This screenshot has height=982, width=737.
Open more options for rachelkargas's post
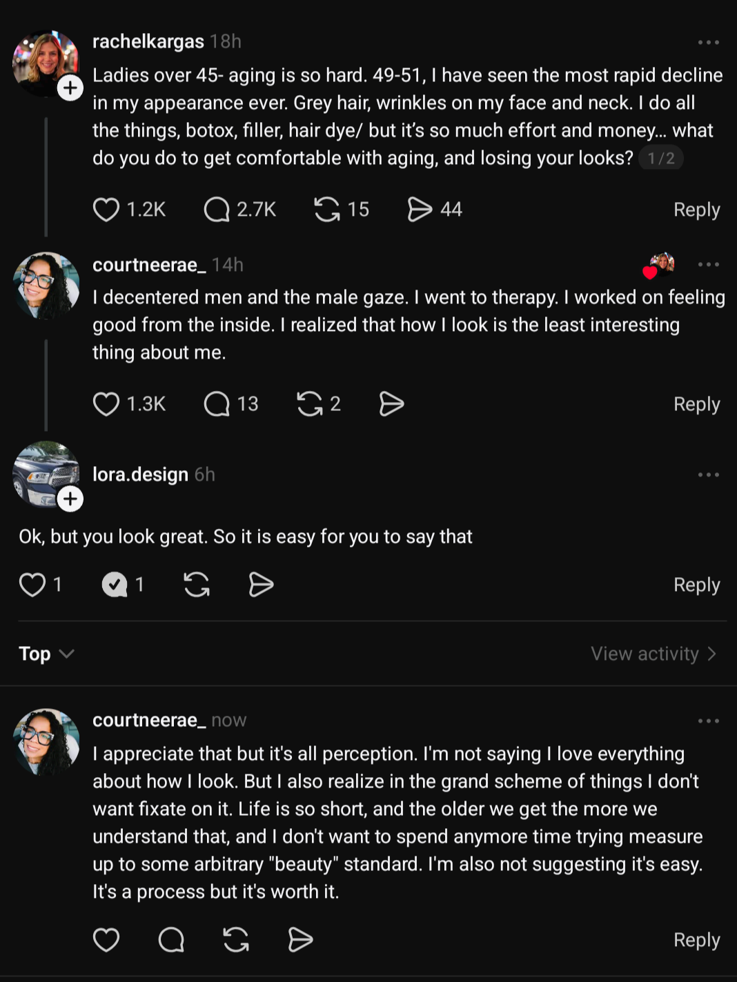[708, 43]
